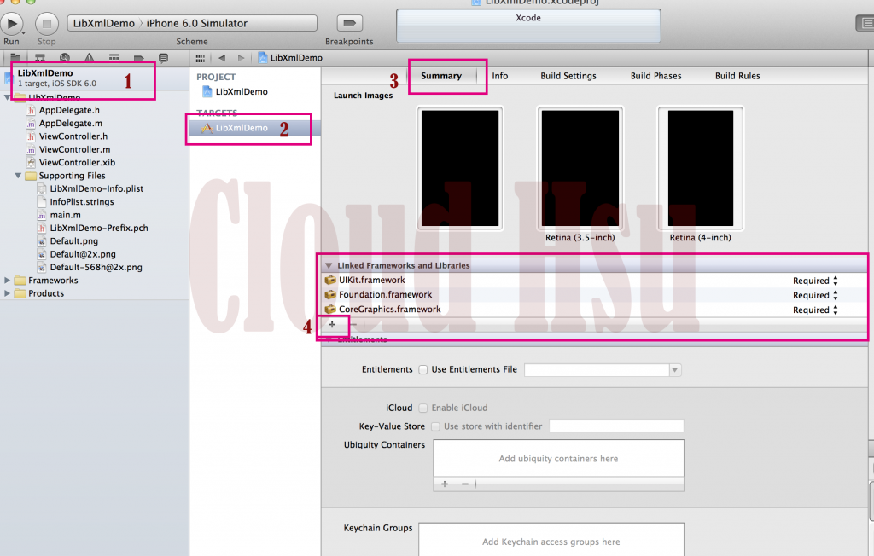
Task: Toggle Use store with identifier checkbox
Action: tap(435, 426)
